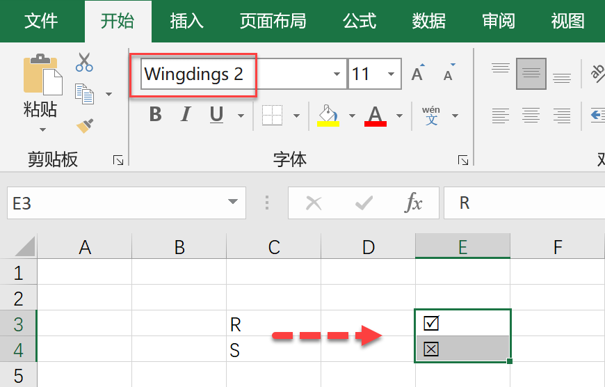The width and height of the screenshot is (605, 387).
Task: Open clipboard group dialog launcher
Action: tap(118, 160)
